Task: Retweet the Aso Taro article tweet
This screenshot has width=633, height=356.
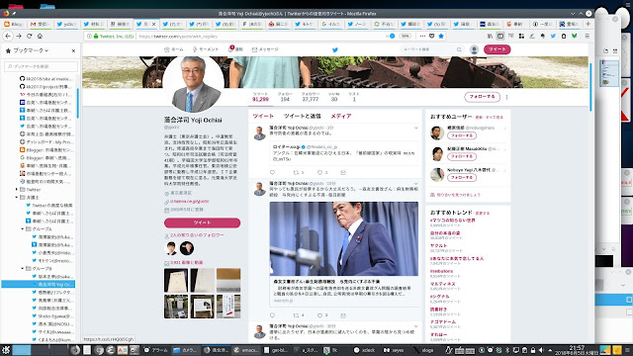Action: (x=297, y=315)
